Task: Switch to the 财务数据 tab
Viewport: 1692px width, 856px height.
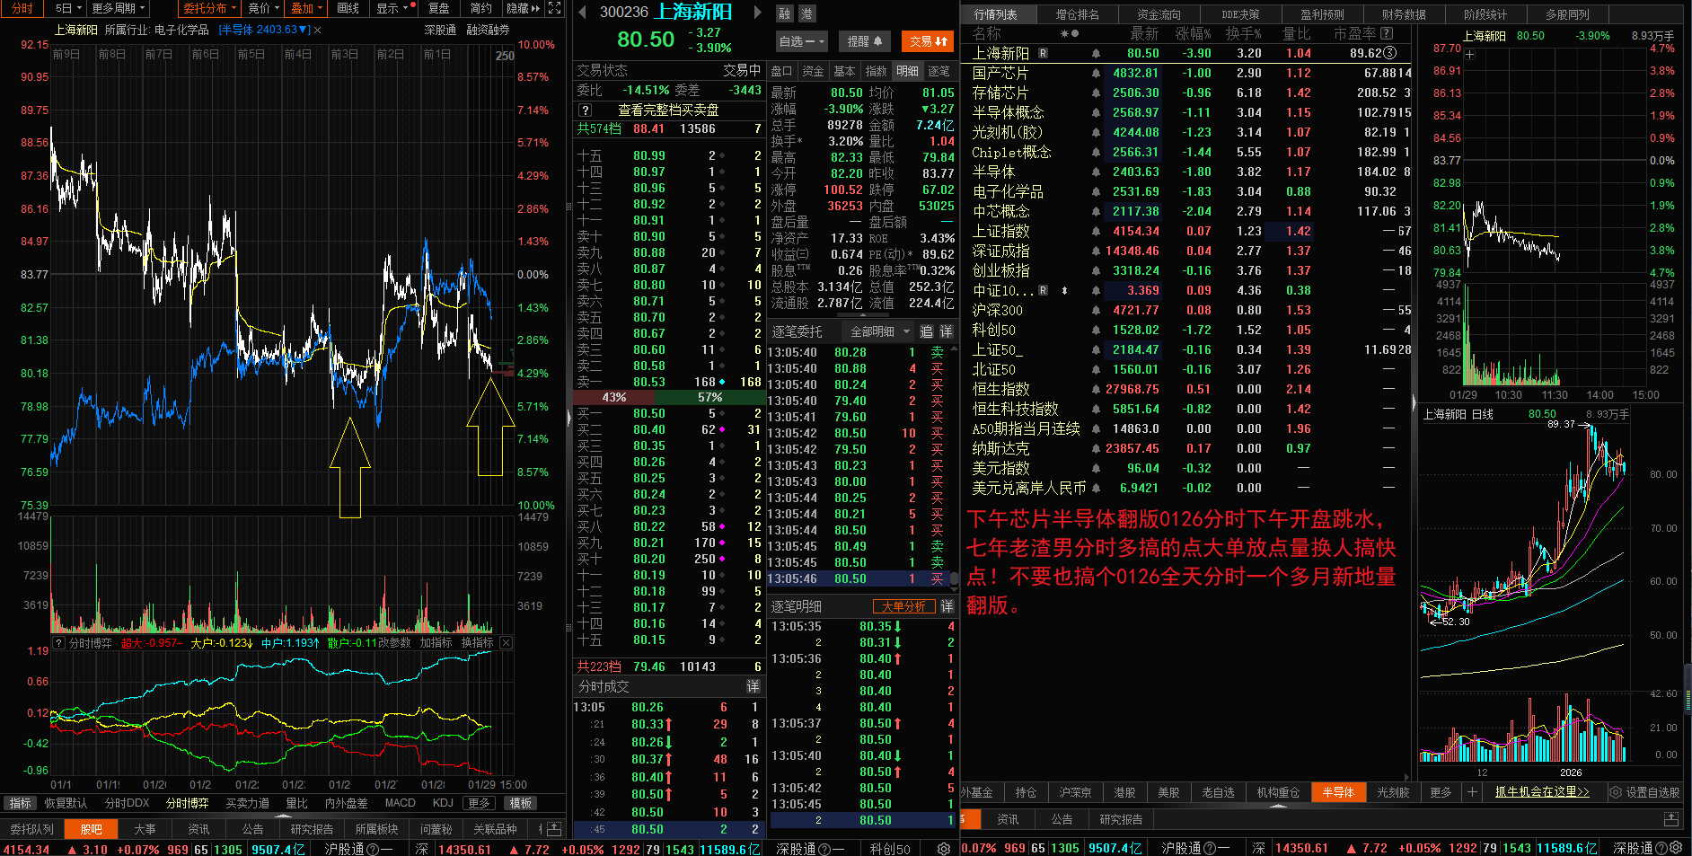Action: pos(1404,14)
